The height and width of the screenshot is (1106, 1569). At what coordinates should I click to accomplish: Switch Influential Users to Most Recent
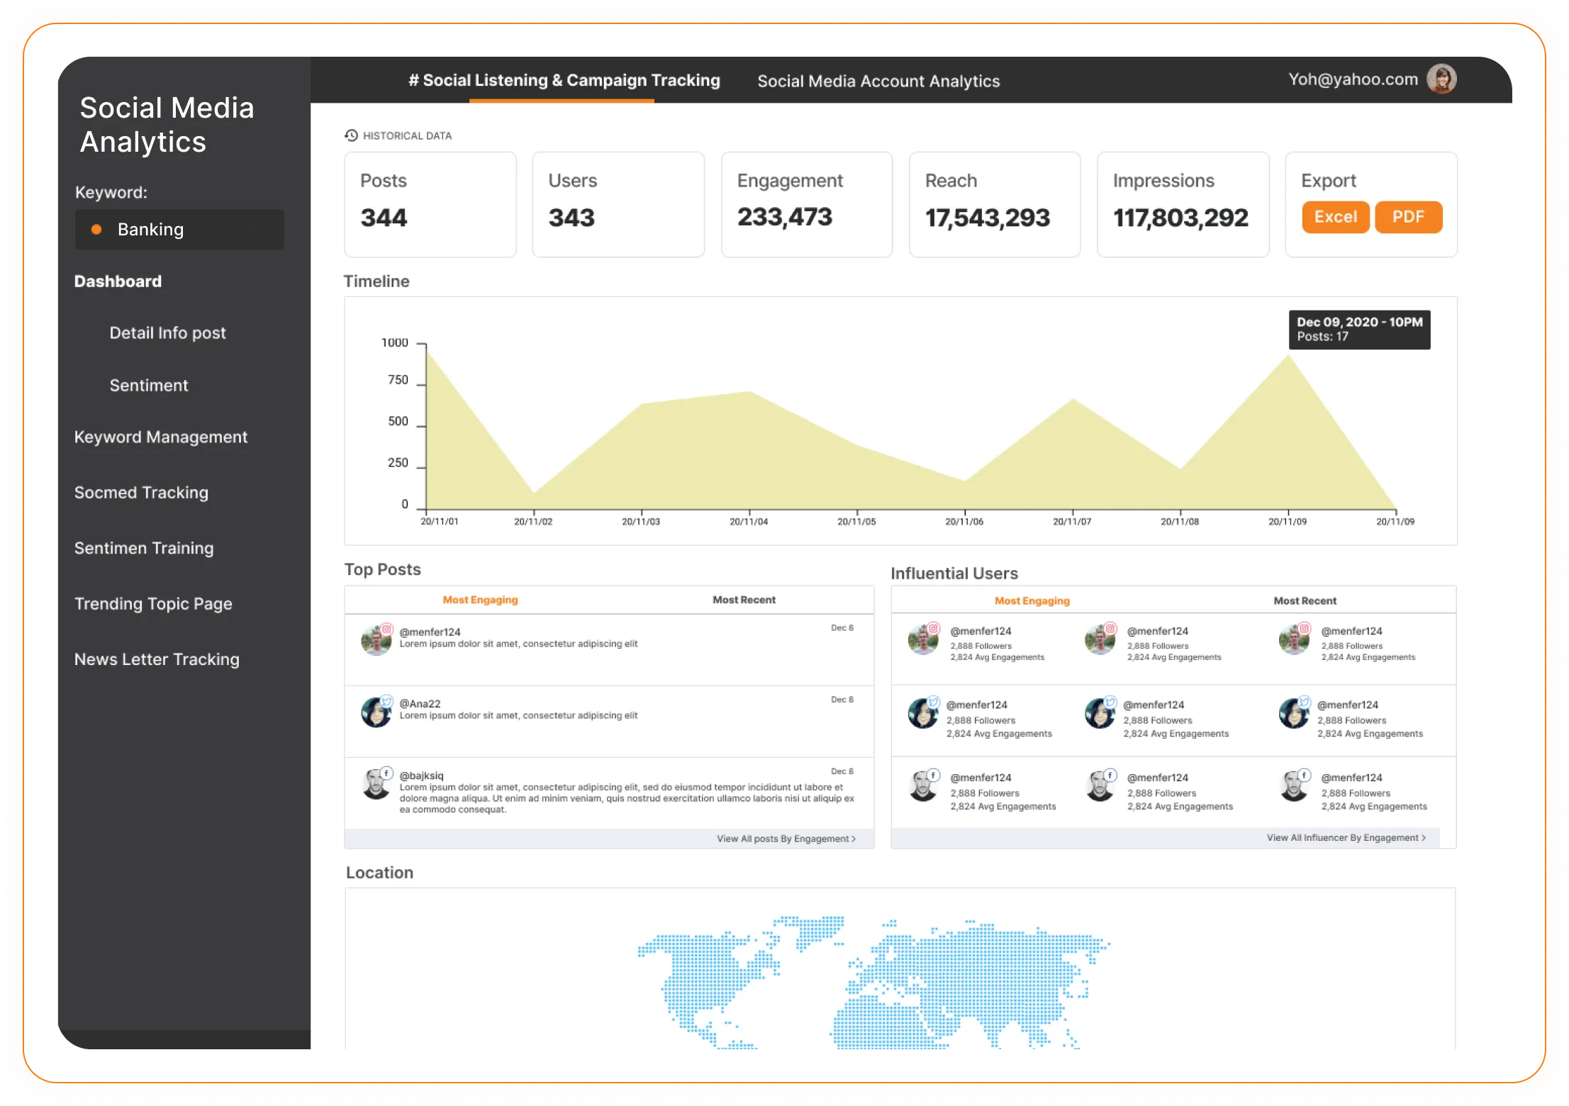pos(1305,601)
